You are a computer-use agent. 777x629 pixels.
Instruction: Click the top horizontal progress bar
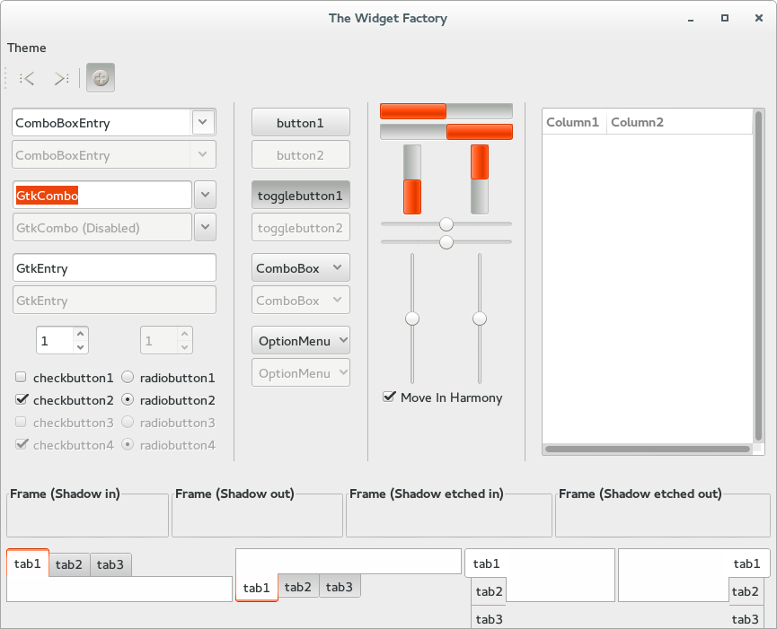click(x=446, y=111)
